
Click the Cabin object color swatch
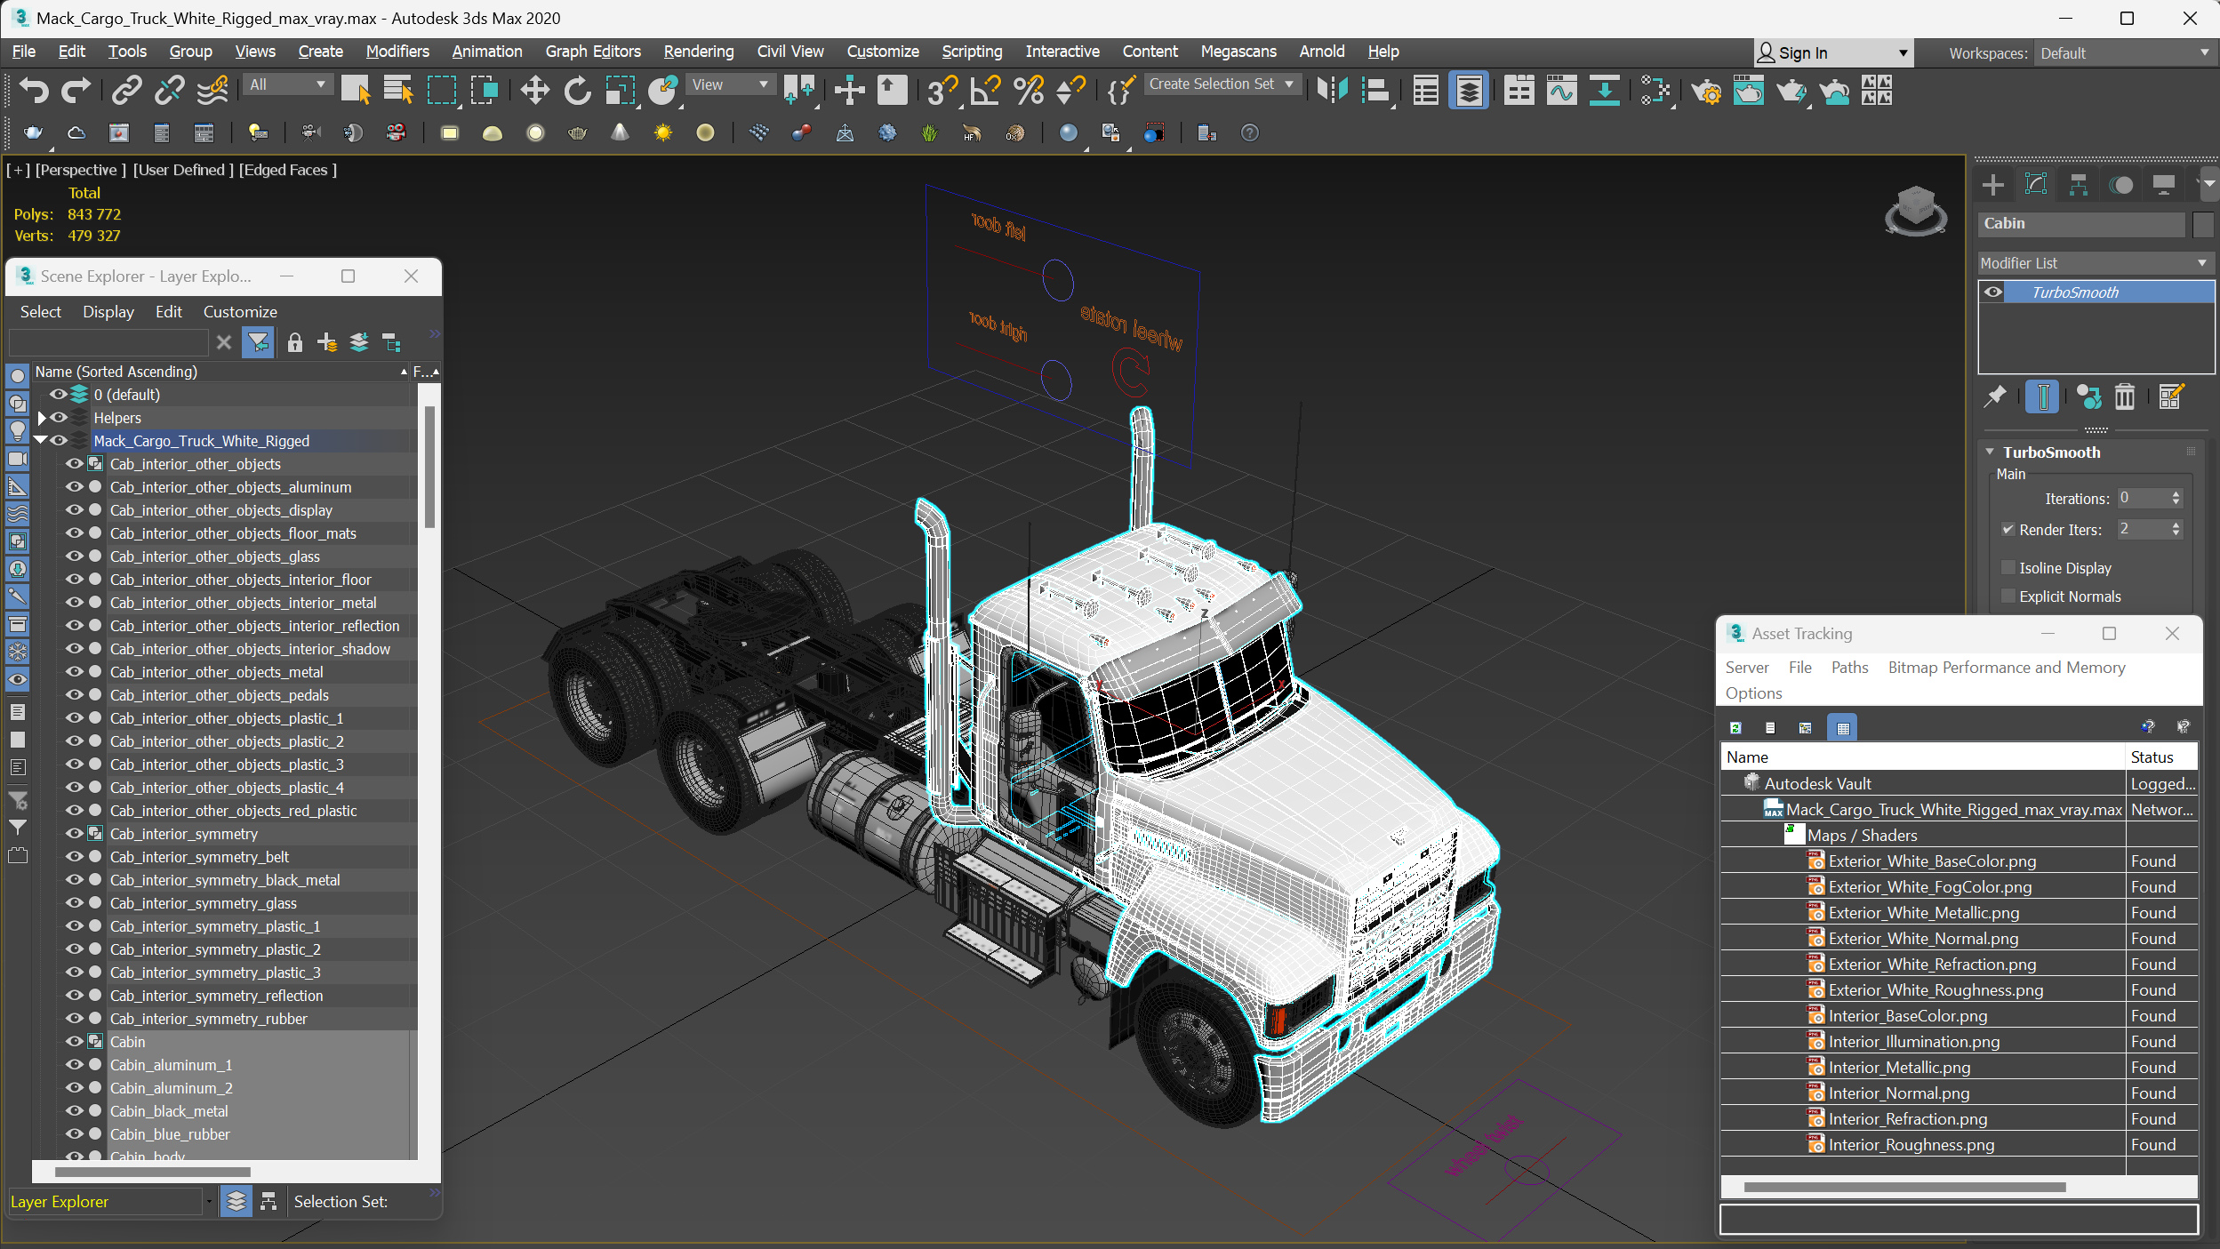pos(2203,223)
